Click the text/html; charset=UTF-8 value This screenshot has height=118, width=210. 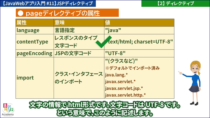click(140, 42)
